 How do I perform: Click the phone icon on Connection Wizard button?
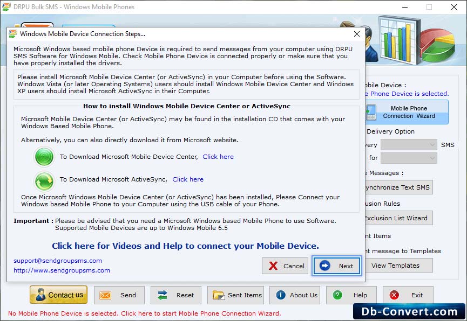coord(371,113)
